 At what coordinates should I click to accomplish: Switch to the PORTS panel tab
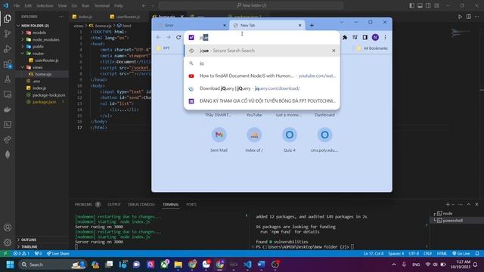[191, 205]
